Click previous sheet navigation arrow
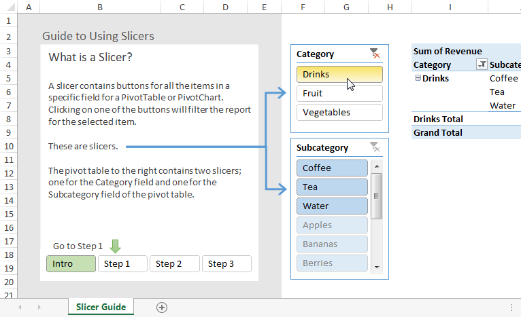 click(x=20, y=307)
